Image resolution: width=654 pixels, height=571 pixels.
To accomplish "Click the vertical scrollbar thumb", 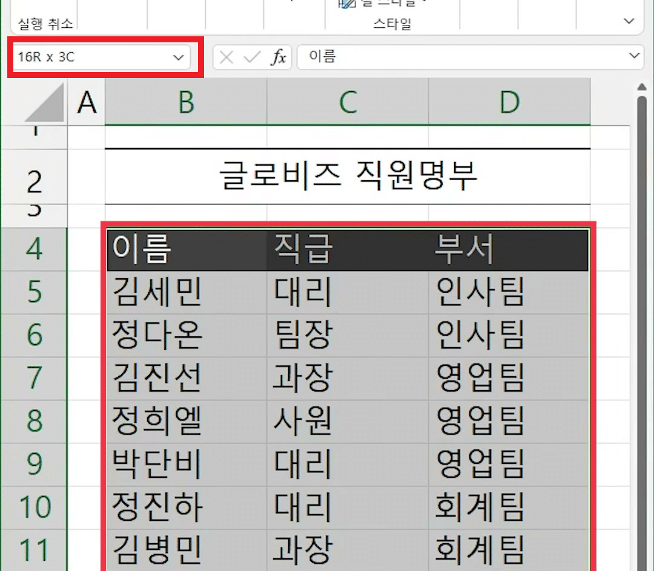I will (642, 333).
